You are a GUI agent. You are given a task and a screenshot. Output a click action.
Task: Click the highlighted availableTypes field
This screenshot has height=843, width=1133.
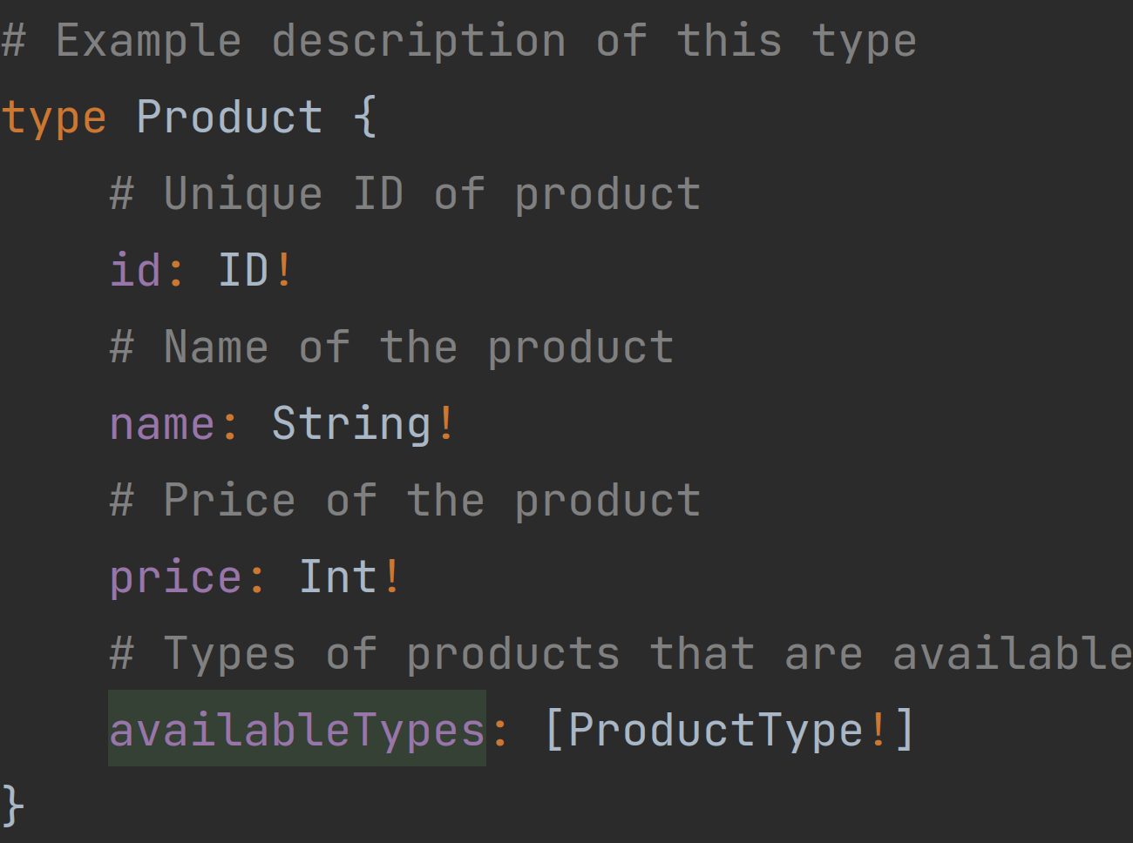[296, 730]
